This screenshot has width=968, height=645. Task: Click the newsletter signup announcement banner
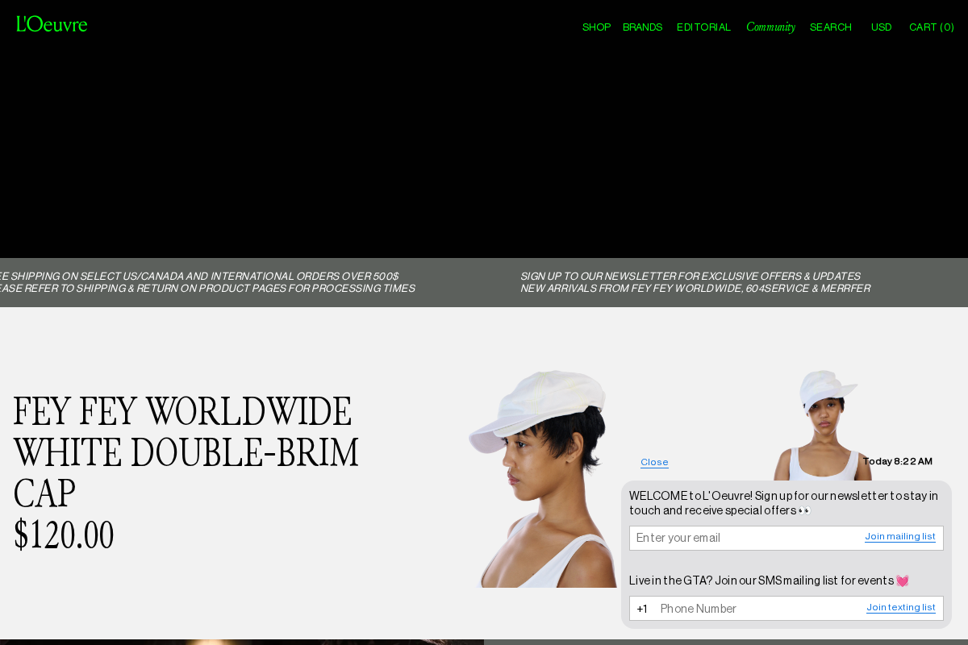coord(695,281)
